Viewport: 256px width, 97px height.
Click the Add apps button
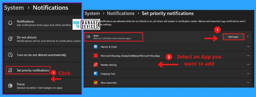[233, 37]
